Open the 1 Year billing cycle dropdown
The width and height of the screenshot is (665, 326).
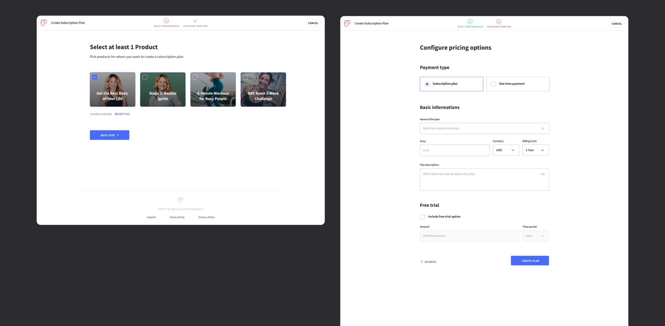point(535,150)
